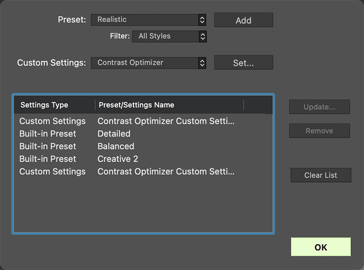Screen dimensions: 364x270
Task: Click the Update... button
Action: click(319, 107)
